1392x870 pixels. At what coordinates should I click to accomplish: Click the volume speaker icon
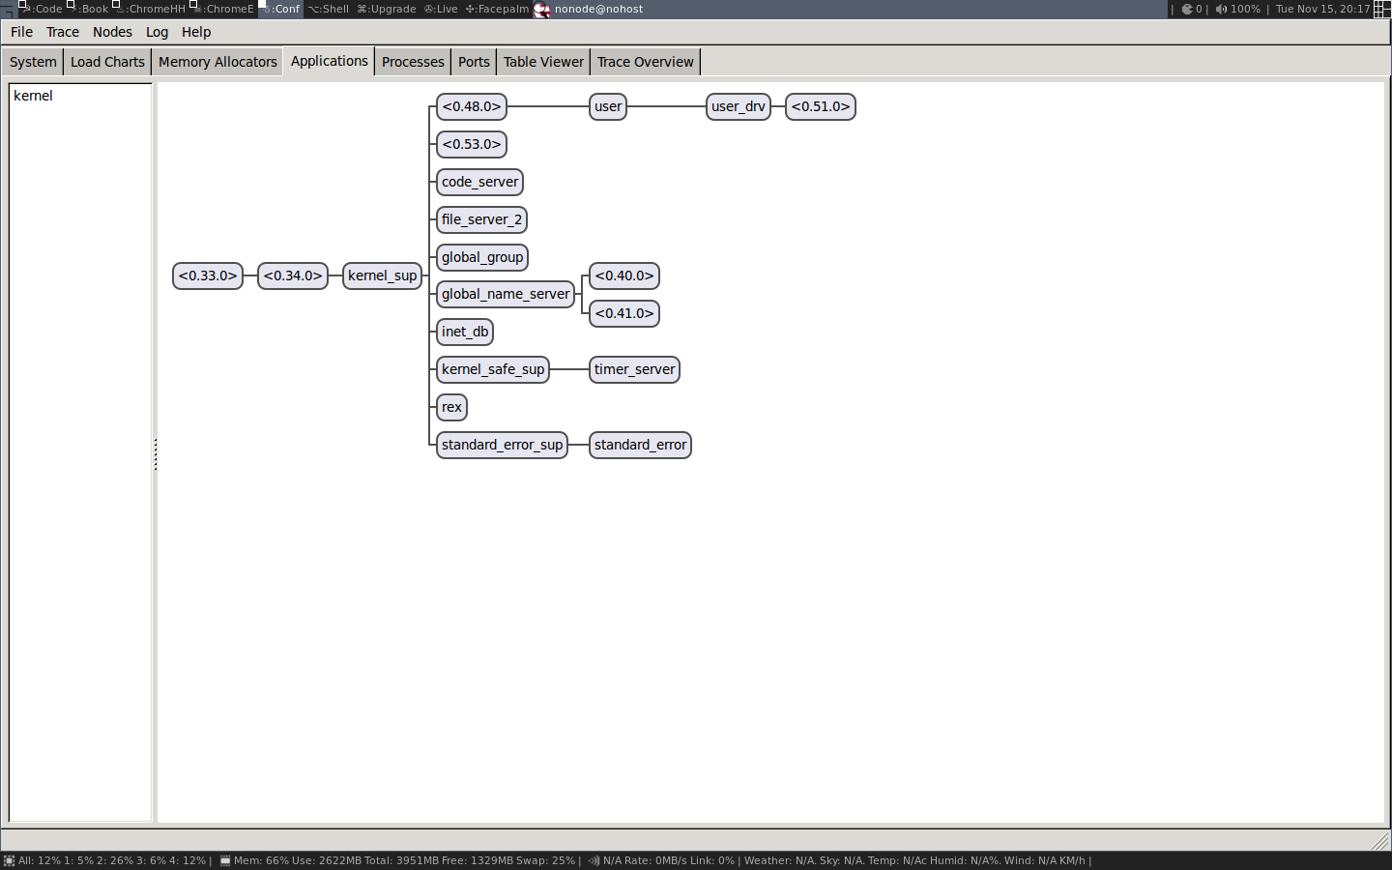(x=1221, y=9)
